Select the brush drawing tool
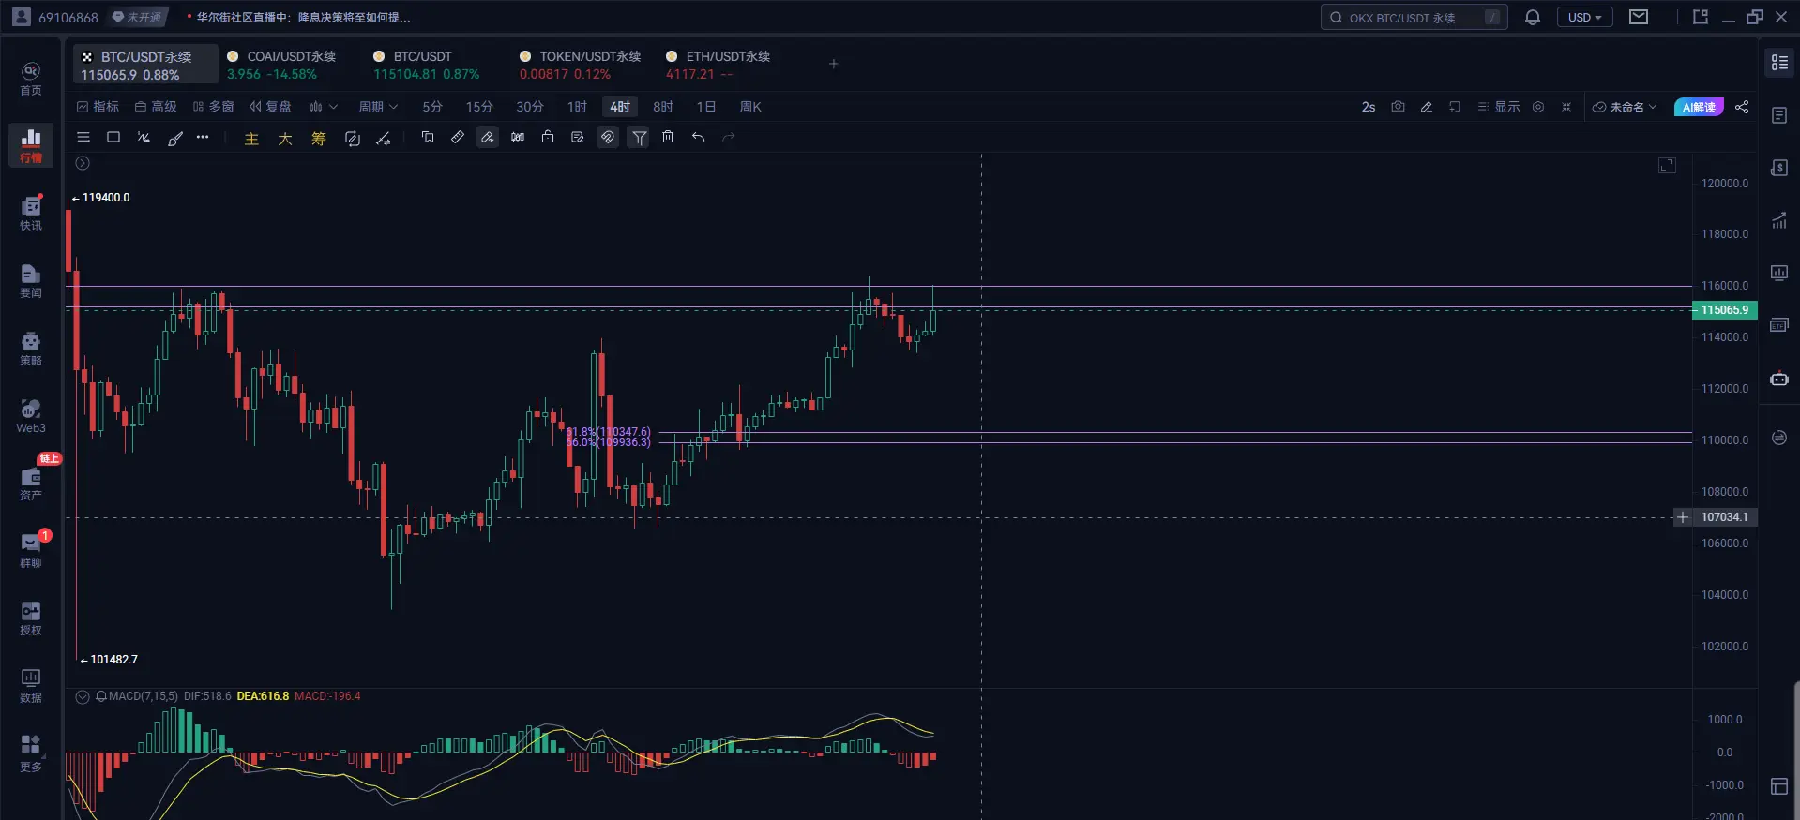The image size is (1800, 820). 174,138
